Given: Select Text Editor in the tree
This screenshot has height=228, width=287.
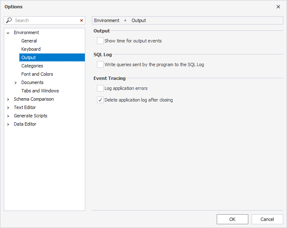Looking at the screenshot, I should 25,107.
